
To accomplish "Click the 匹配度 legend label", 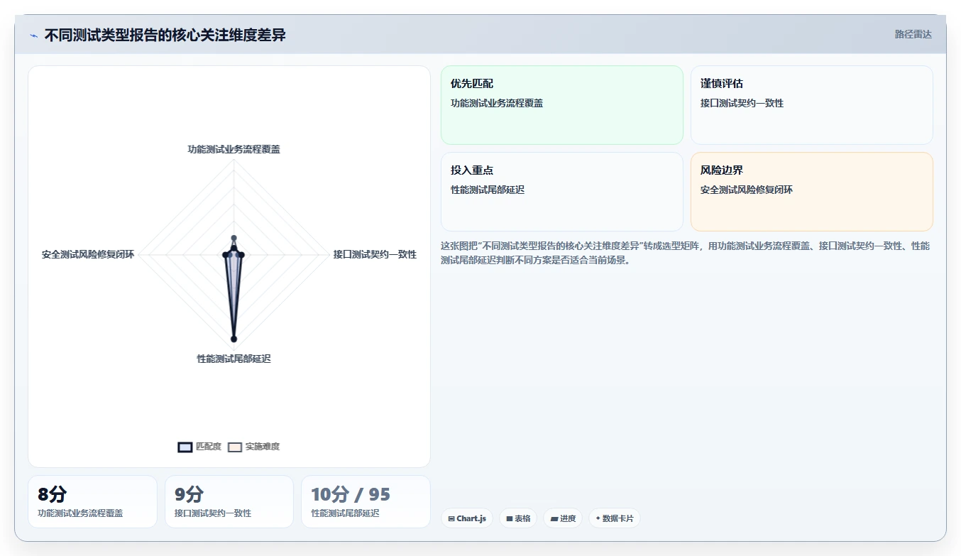I will point(209,447).
